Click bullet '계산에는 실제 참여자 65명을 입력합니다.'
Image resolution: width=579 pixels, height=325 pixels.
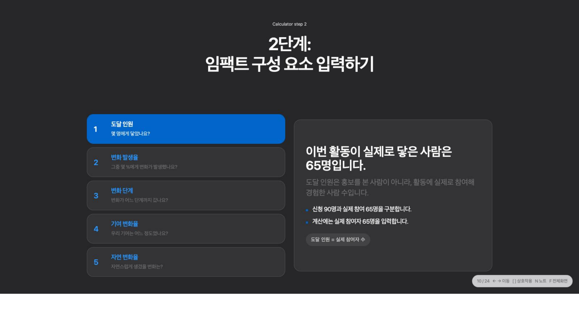(x=360, y=221)
